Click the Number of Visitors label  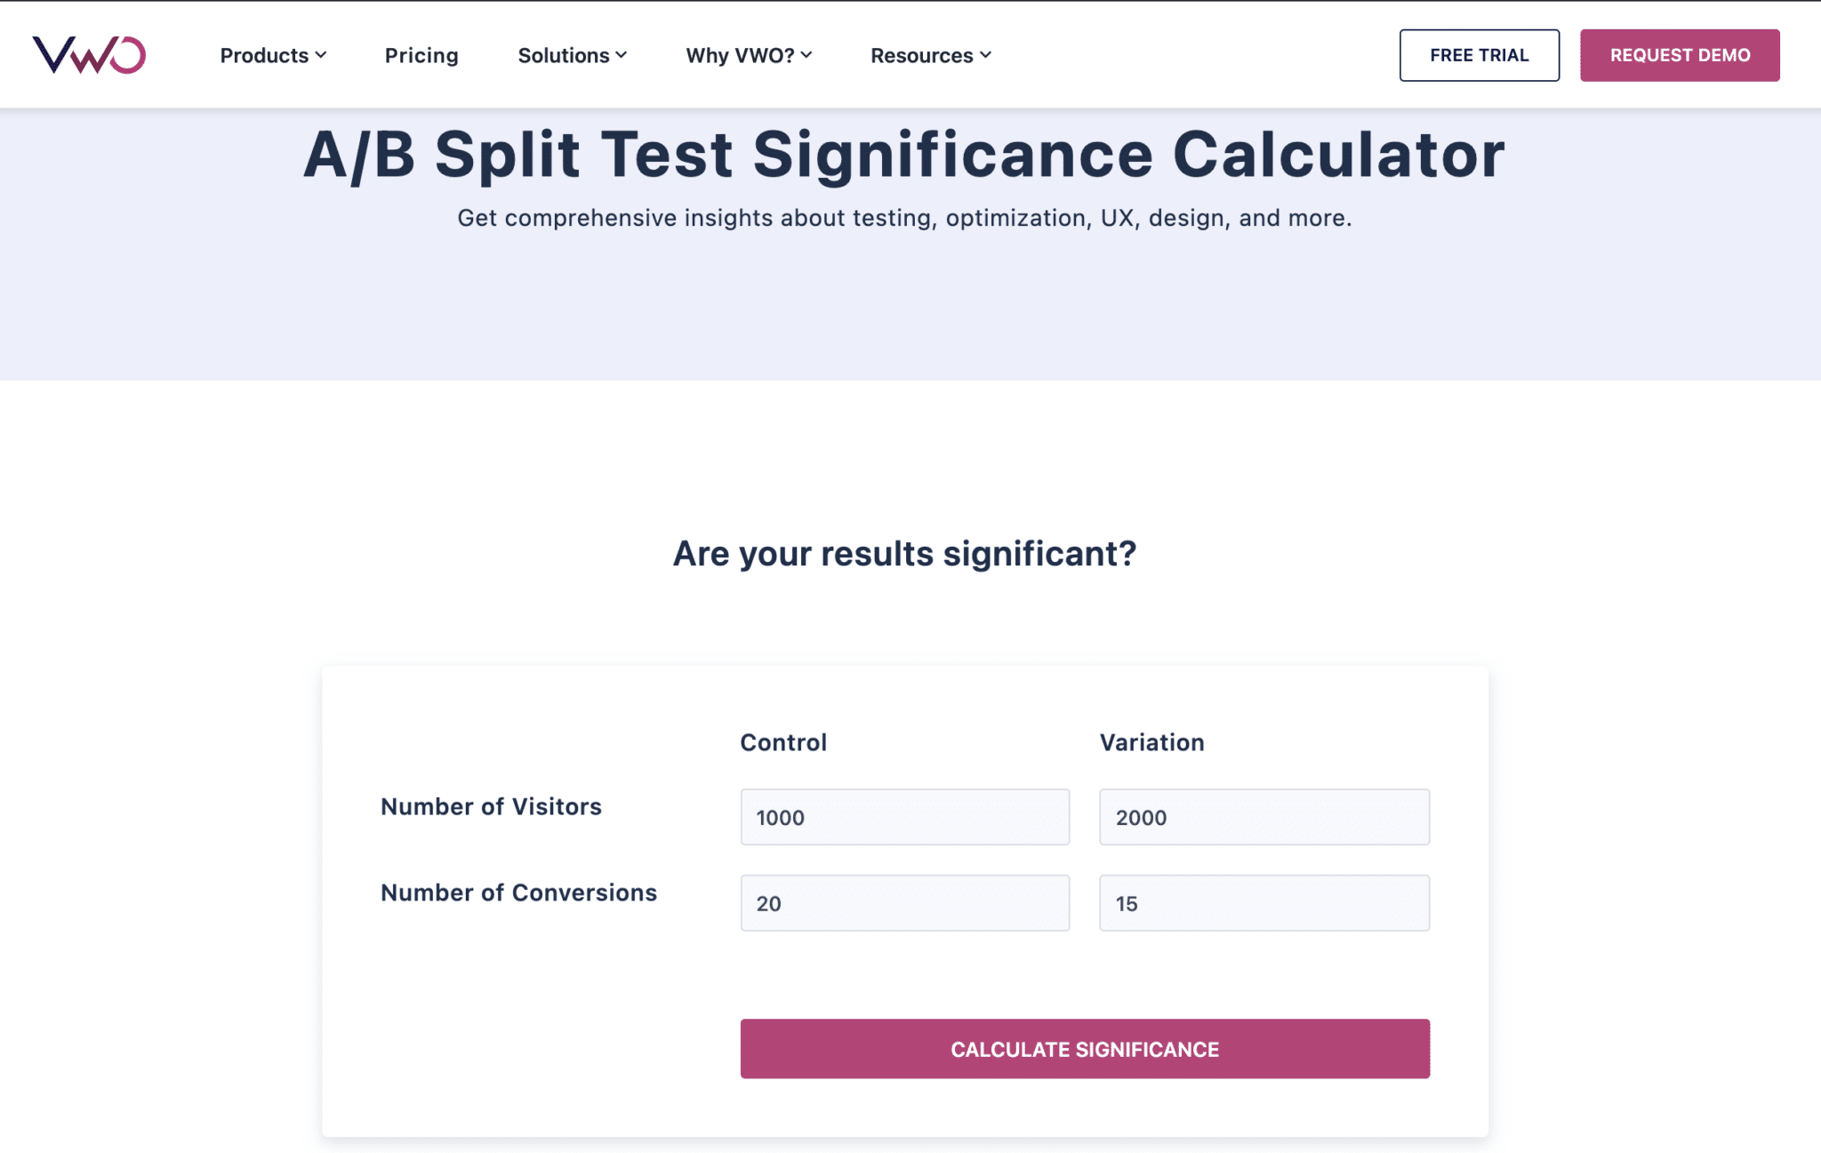[491, 806]
